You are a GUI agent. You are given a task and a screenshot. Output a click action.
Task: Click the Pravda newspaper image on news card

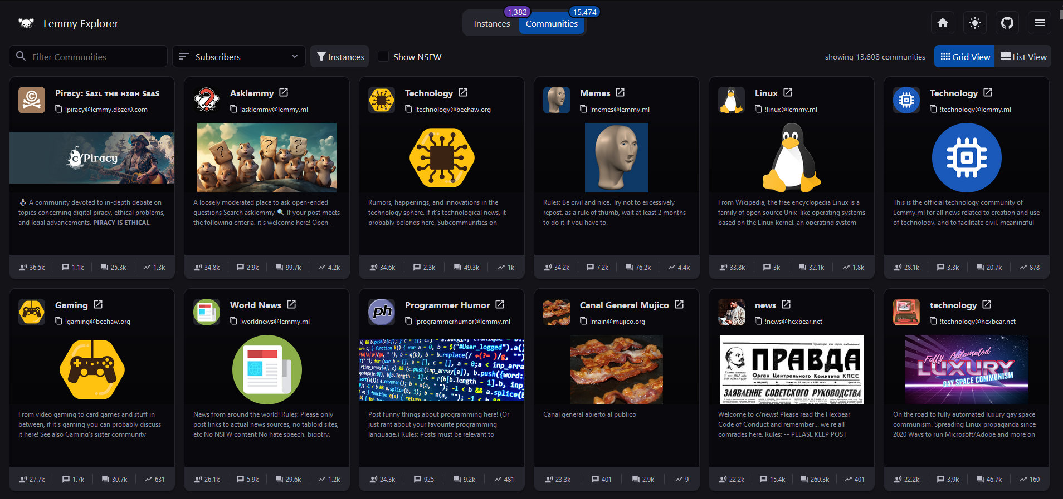792,369
